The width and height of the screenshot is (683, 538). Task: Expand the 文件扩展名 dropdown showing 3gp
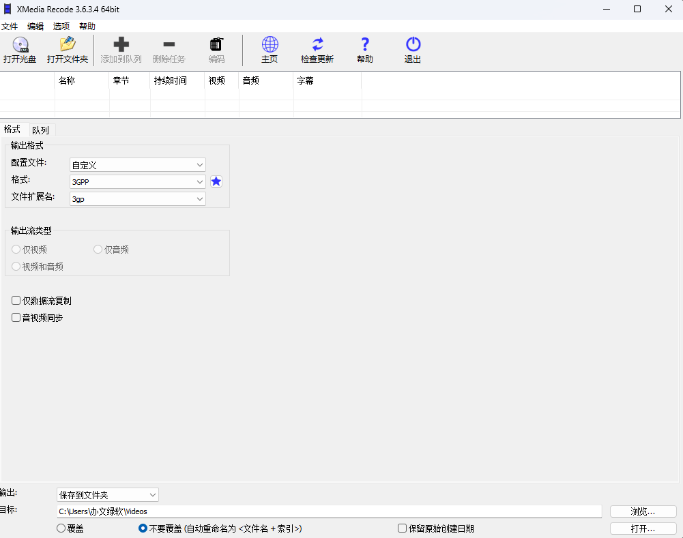point(138,199)
